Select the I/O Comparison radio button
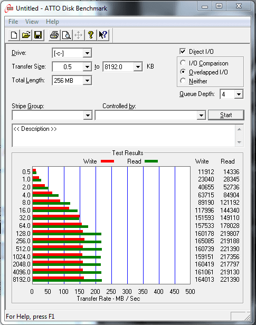Screen dimensions: 256x325 183,63
